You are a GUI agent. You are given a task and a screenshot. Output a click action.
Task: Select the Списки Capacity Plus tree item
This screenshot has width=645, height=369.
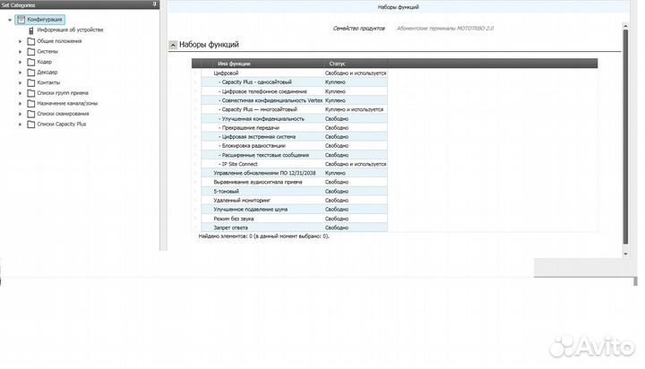(62, 124)
